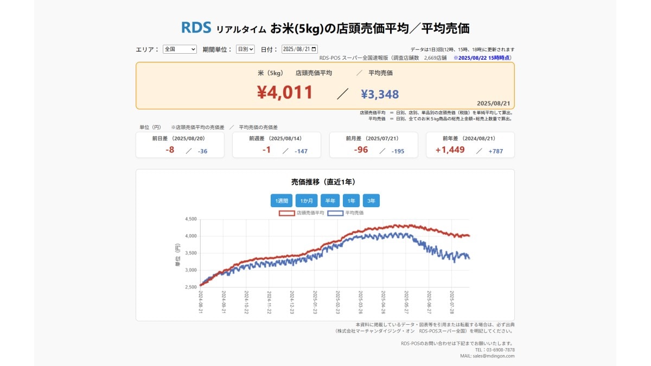
Task: Open the エリア dropdown set to 全国
Action: click(180, 49)
